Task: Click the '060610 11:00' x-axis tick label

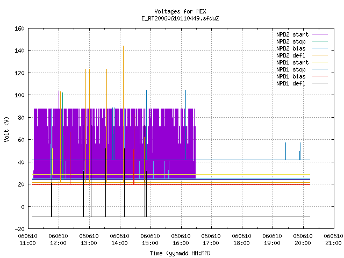Action: pos(27,240)
